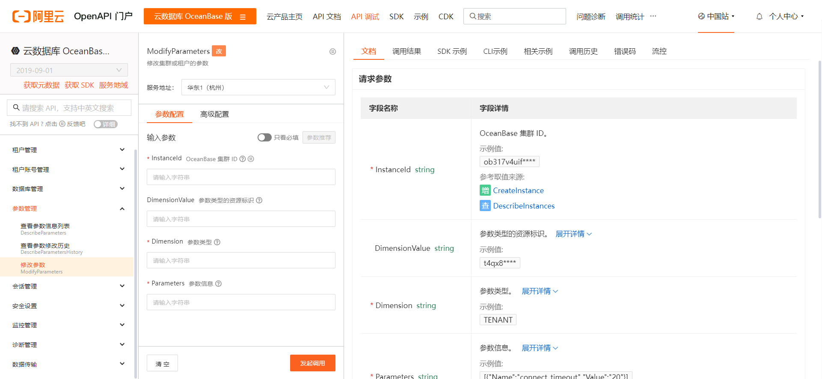Switch to the 错误码 tab
The image size is (822, 379).
click(625, 51)
